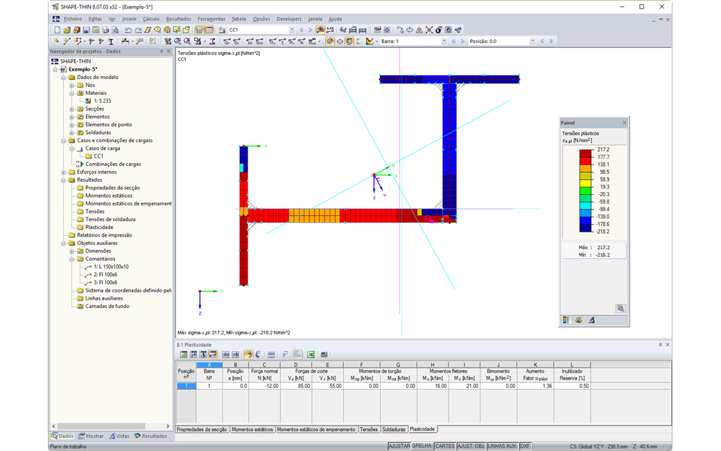Click the Print icon in toolbar
Image resolution: width=721 pixels, height=451 pixels.
(105, 30)
